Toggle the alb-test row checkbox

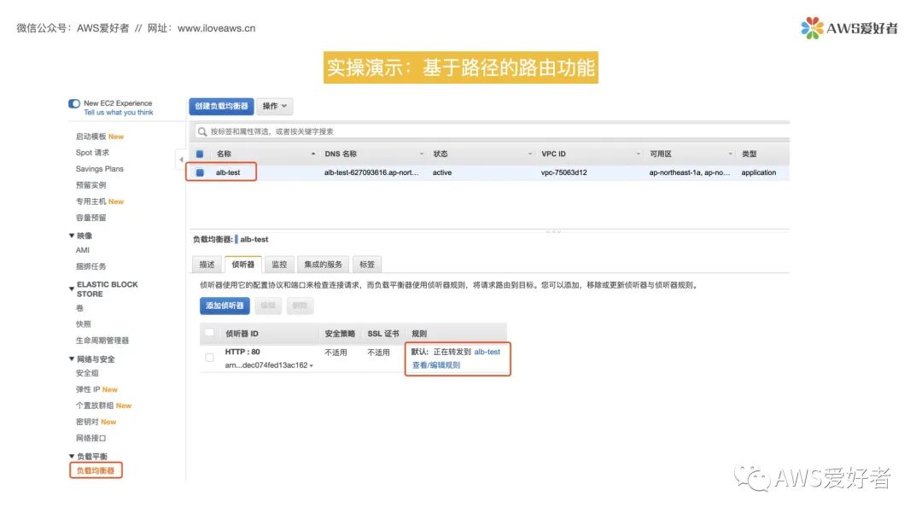pos(200,172)
